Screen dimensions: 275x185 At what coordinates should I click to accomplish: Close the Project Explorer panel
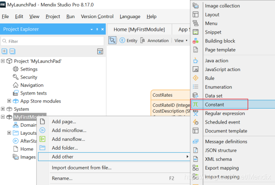(x=103, y=29)
